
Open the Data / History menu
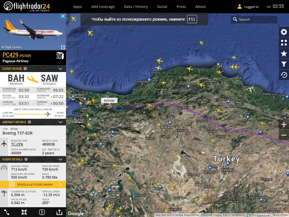[x=136, y=6]
